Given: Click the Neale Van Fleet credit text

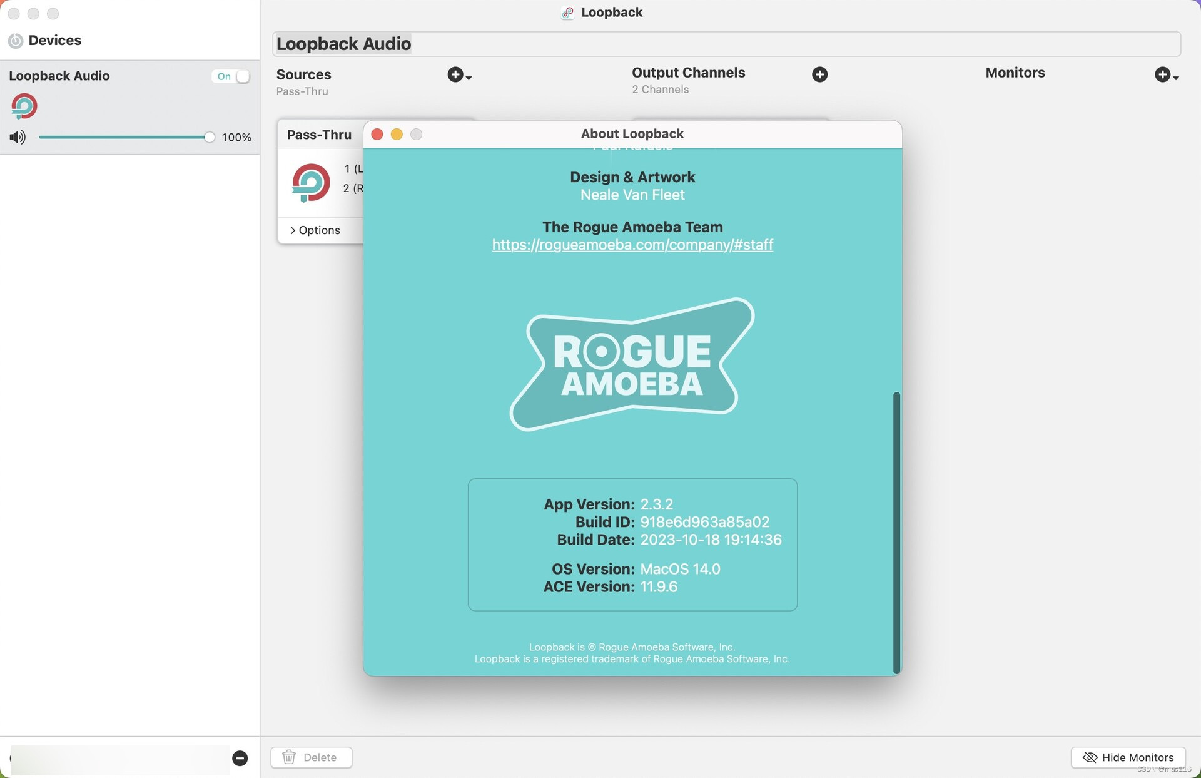Looking at the screenshot, I should pyautogui.click(x=632, y=195).
